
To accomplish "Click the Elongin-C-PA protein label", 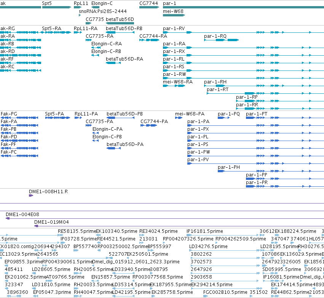I will [107, 130].
